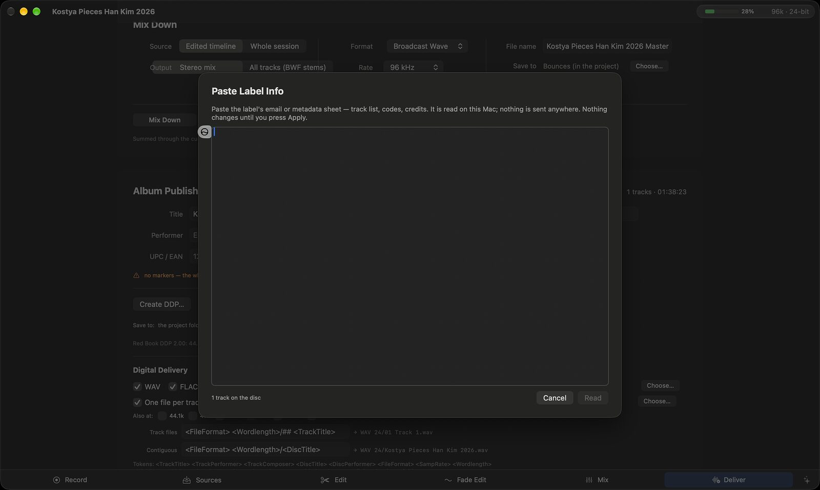Viewport: 820px width, 490px height.
Task: Click the Track files naming pattern field
Action: 265,432
